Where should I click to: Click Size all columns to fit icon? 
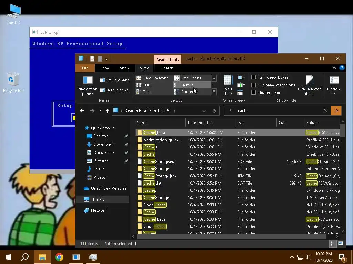240,92
